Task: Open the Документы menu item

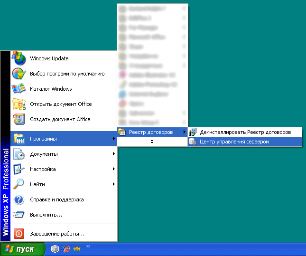Action: point(64,154)
